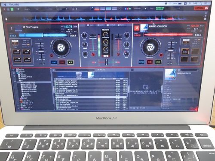The width and height of the screenshot is (215, 161).
Task: Trigger pad 2 on deck 1
Action: click(27, 52)
